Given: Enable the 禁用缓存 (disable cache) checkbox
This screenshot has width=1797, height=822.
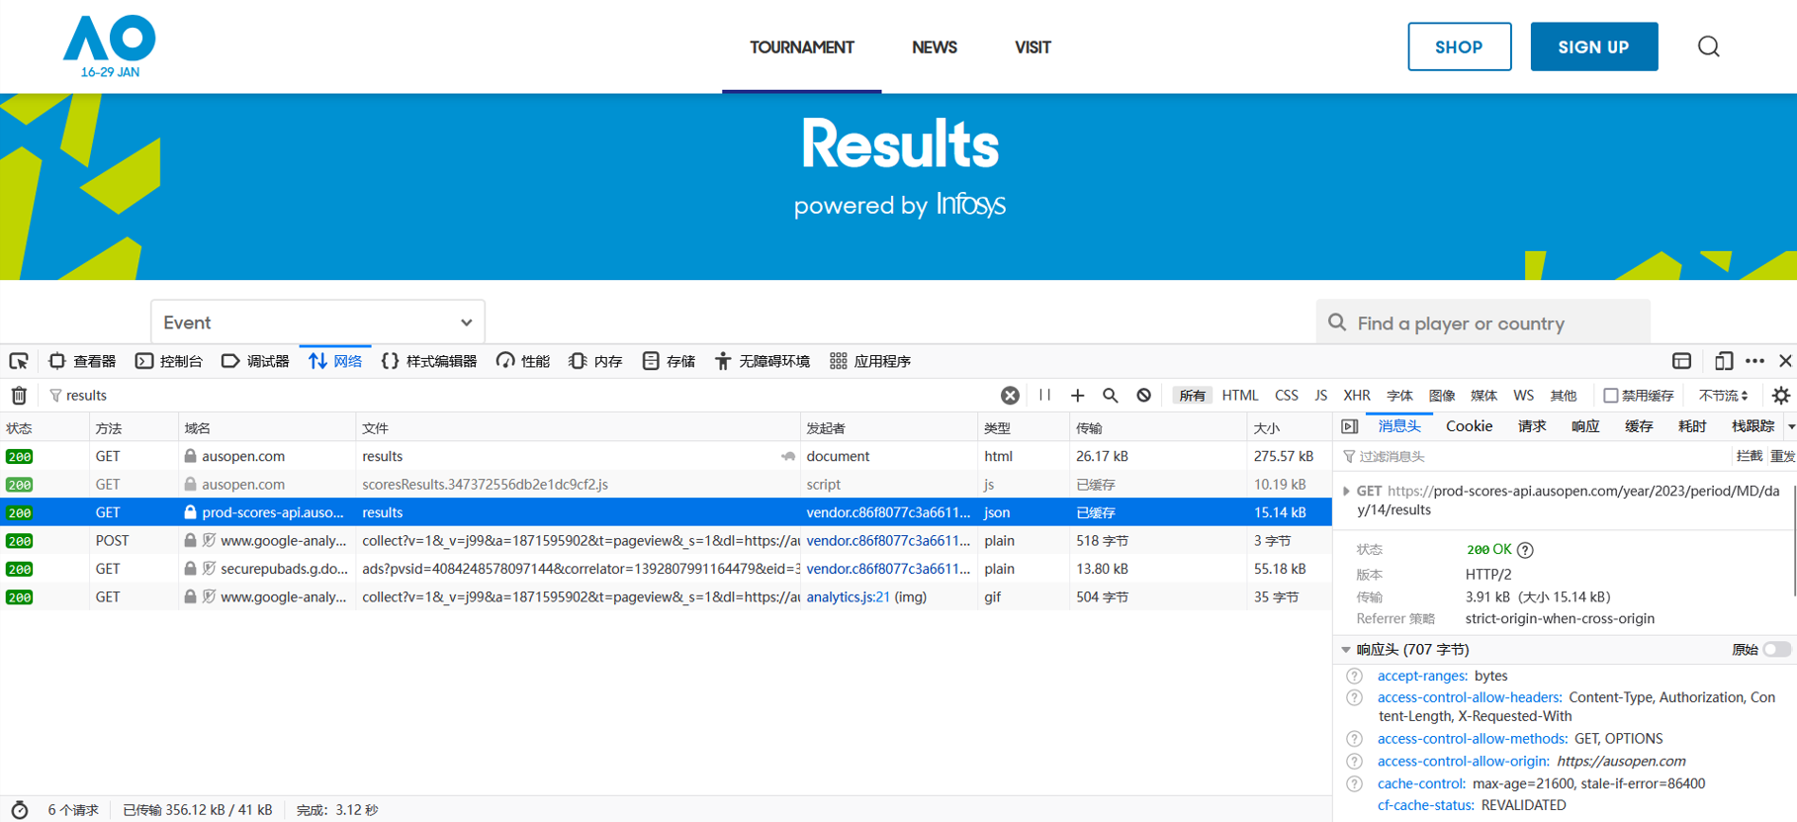Looking at the screenshot, I should (1611, 396).
